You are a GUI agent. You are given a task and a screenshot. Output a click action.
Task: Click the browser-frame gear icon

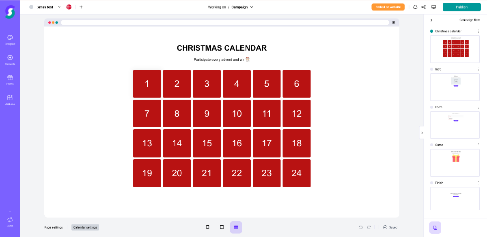coord(394,23)
